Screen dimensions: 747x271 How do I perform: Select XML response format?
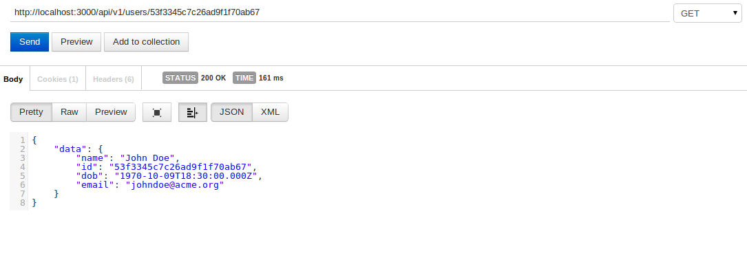(x=270, y=112)
